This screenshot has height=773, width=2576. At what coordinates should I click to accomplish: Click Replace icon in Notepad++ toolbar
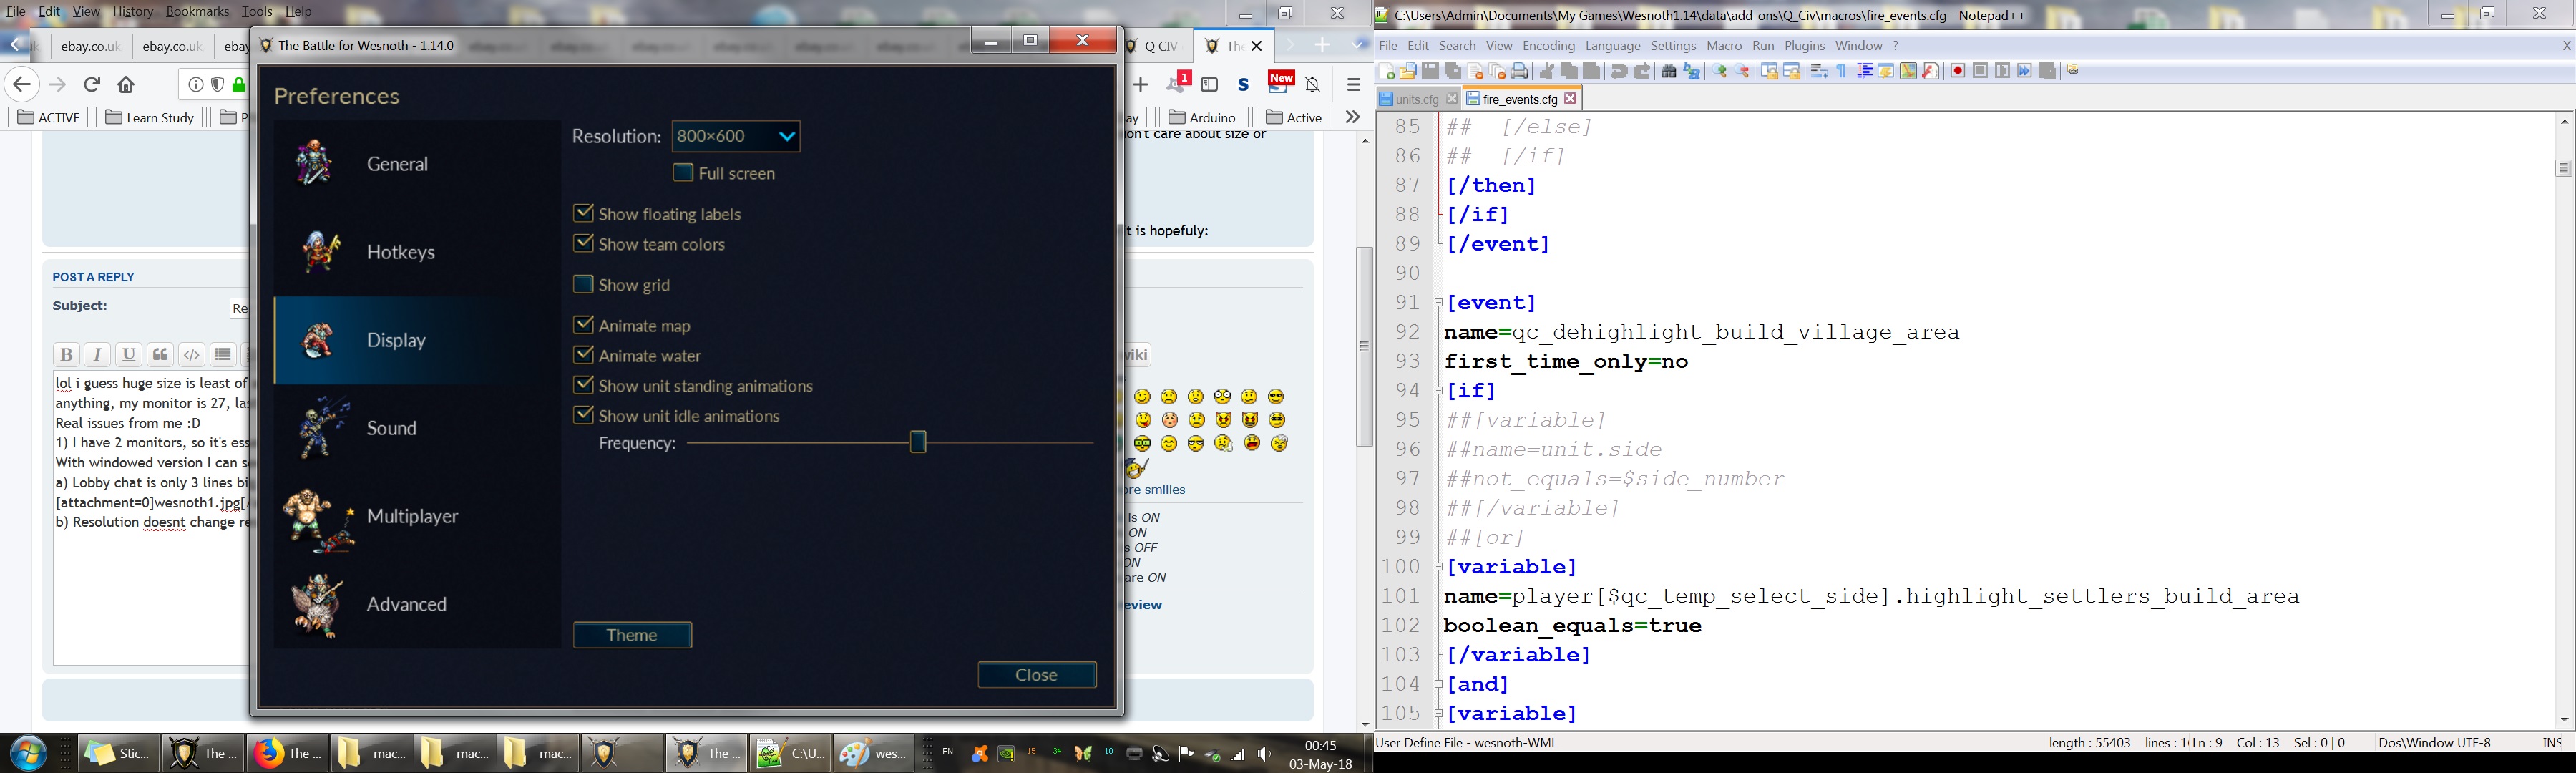coord(1692,71)
